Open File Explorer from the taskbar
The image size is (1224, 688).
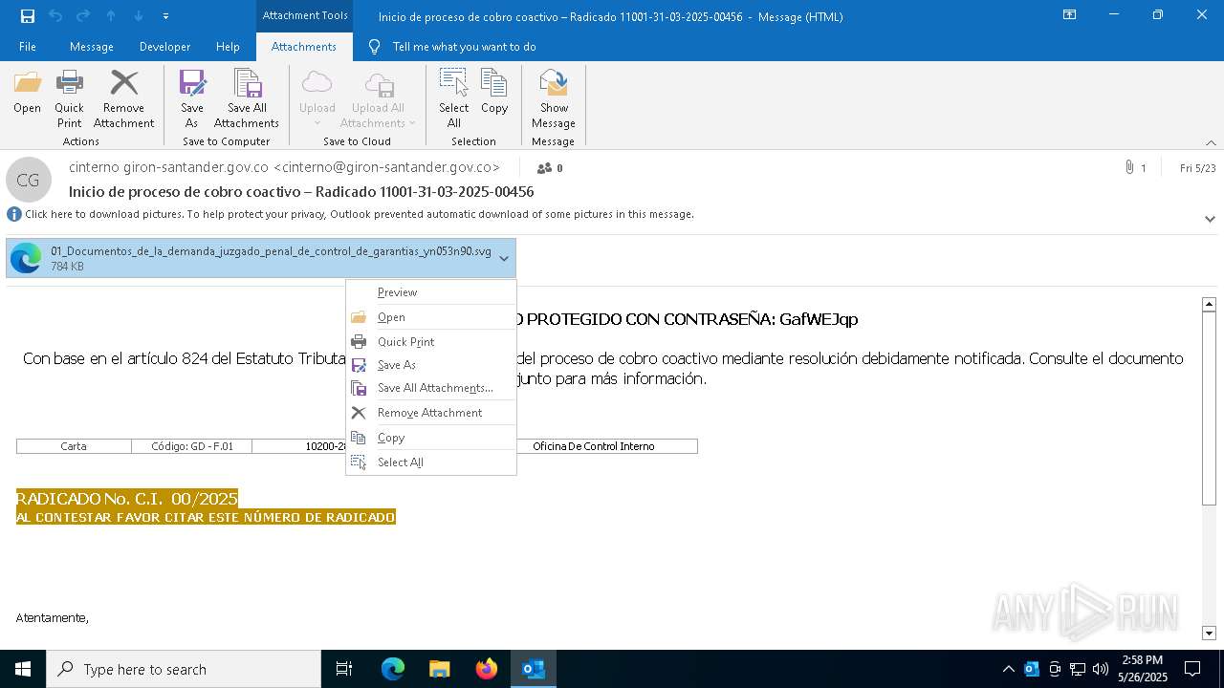(439, 669)
